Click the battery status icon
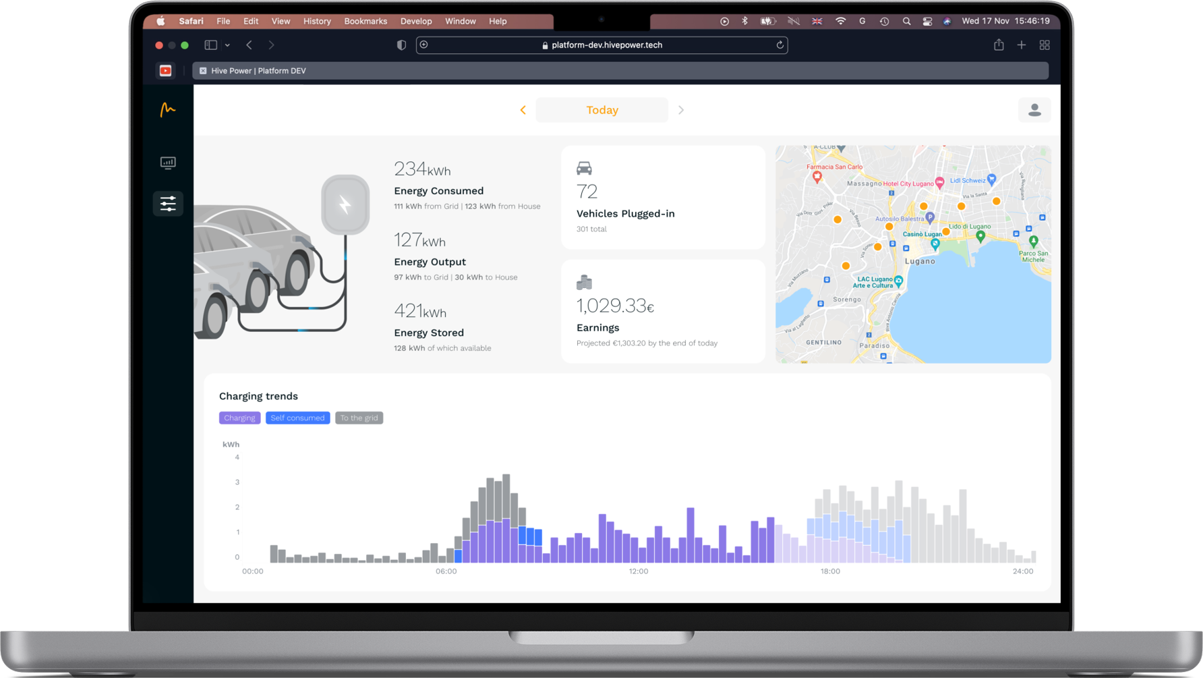Viewport: 1203px width, 678px height. (x=767, y=21)
